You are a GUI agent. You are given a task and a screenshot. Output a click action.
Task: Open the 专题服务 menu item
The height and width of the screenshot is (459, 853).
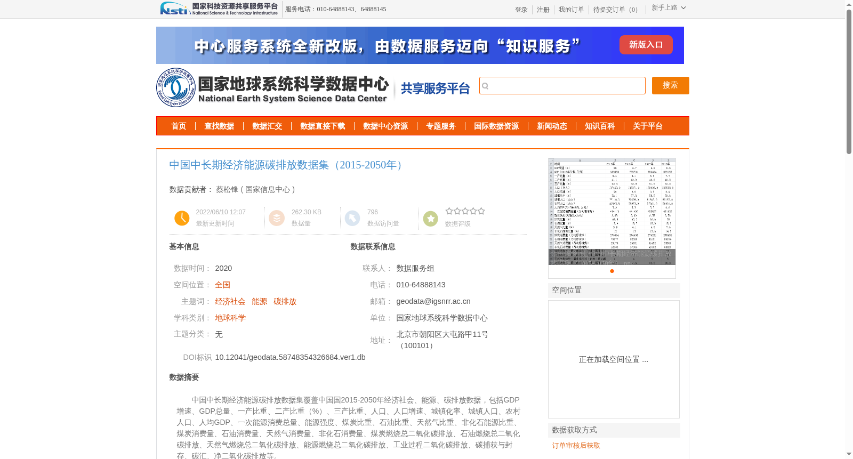click(441, 126)
